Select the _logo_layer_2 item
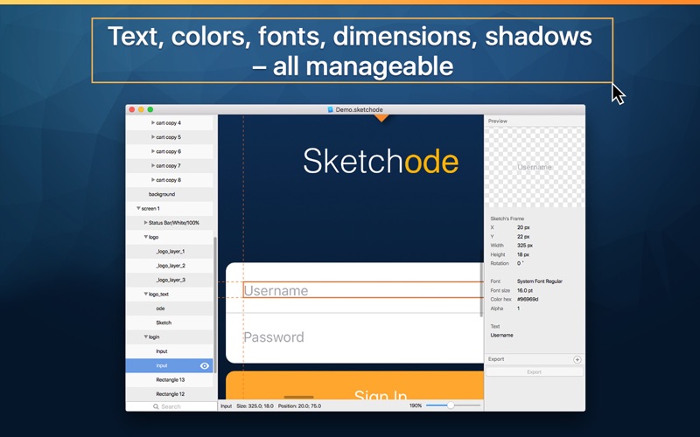700x437 pixels. pyautogui.click(x=170, y=266)
